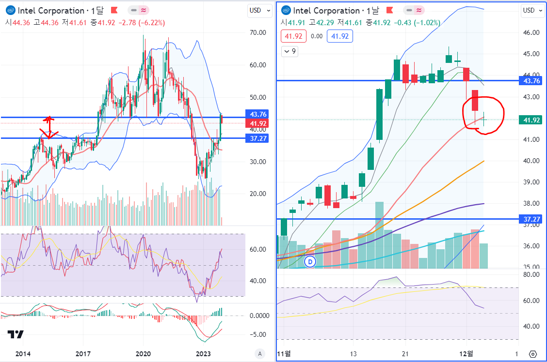The height and width of the screenshot is (362, 547).
Task: Select the 43.76 horizontal line in monthly chart
Action: point(122,117)
